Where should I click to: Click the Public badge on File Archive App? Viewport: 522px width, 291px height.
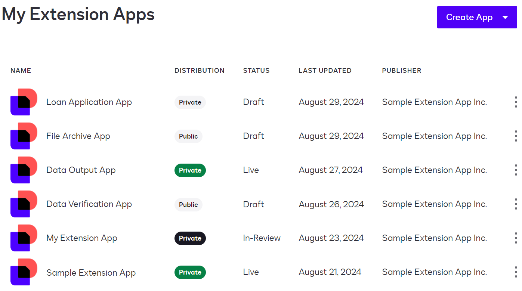[188, 136]
